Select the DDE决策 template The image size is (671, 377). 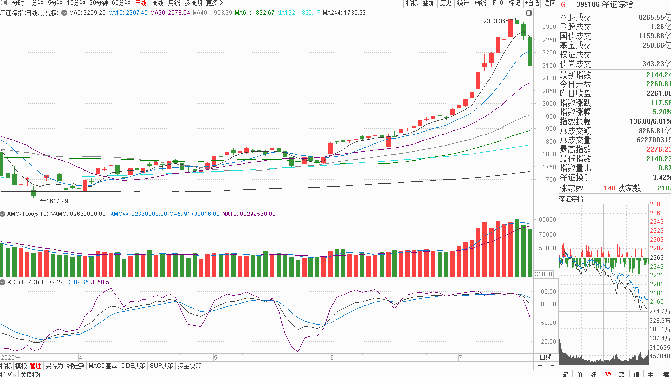click(134, 366)
